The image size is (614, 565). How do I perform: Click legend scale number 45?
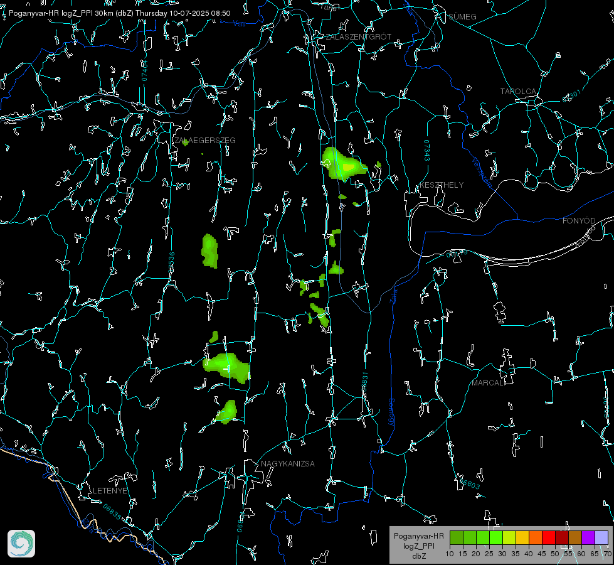[541, 554]
